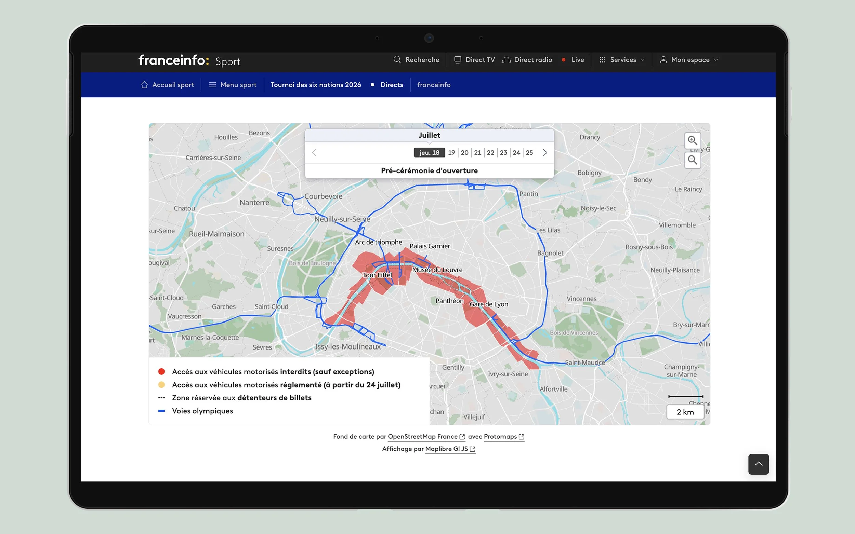Open Recherche search magnifier

click(416, 60)
